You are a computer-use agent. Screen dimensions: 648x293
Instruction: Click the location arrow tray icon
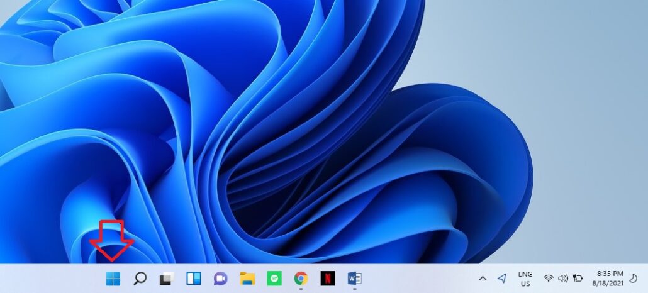pos(501,279)
